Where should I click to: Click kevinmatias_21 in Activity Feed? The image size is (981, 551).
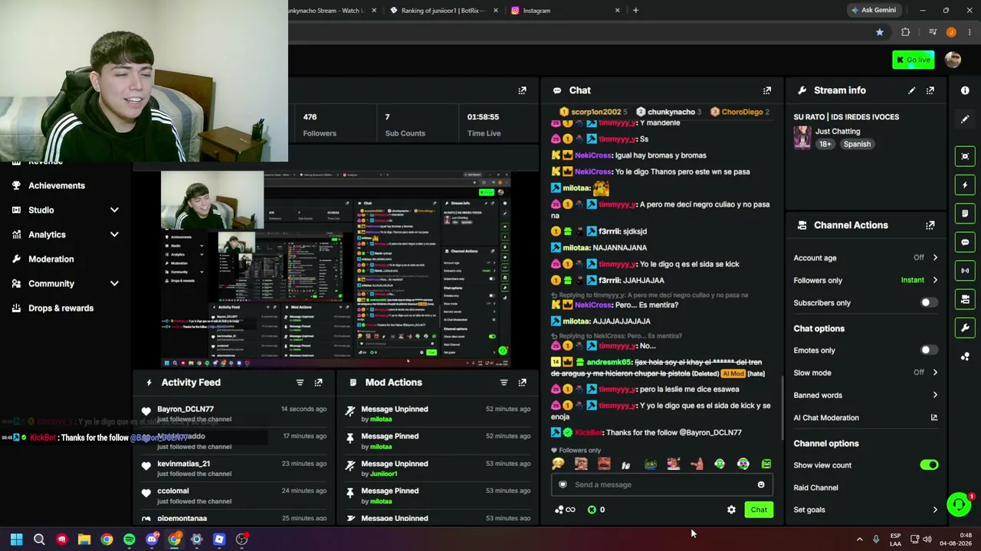pos(183,464)
